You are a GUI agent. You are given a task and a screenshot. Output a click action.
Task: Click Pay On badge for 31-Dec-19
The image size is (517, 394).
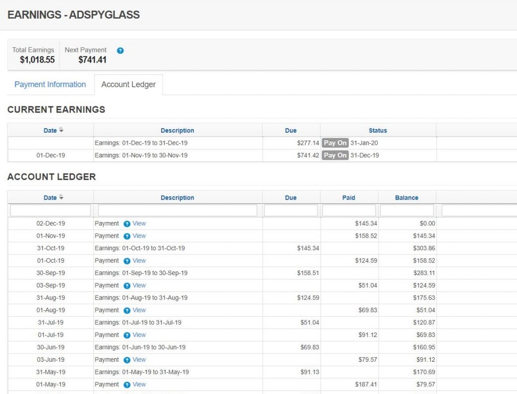(335, 155)
